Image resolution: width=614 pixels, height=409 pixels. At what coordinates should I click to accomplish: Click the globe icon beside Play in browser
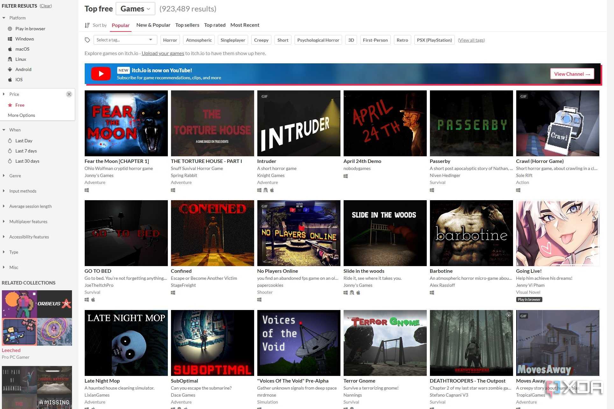point(10,29)
